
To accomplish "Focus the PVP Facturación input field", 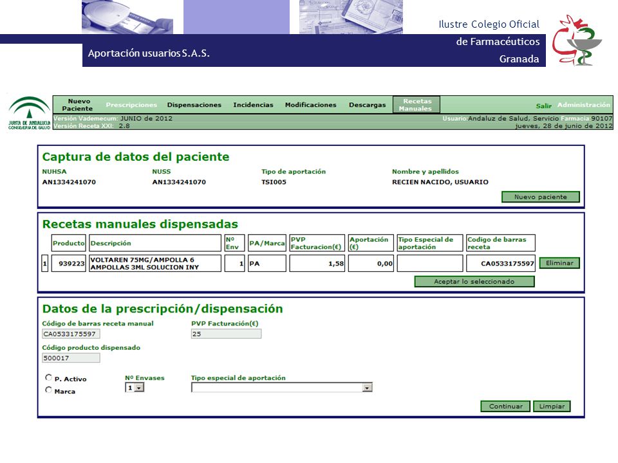I will 226,334.
